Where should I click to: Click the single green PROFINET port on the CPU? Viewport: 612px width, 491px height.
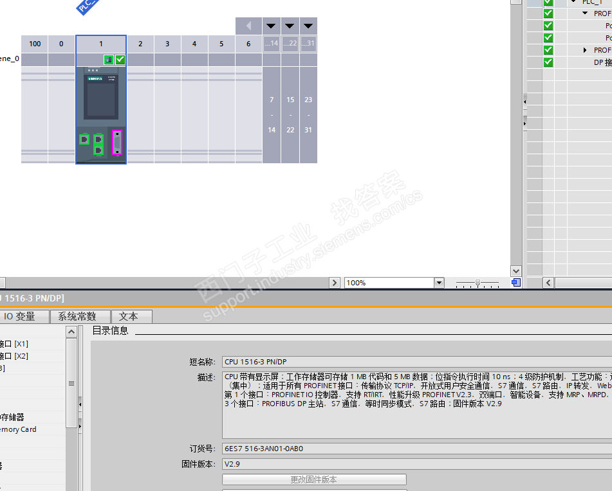coord(84,139)
